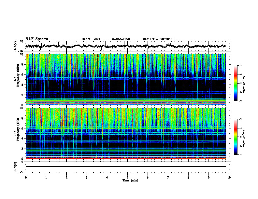Click the "ch.3(V)" axis label

(x=16, y=167)
